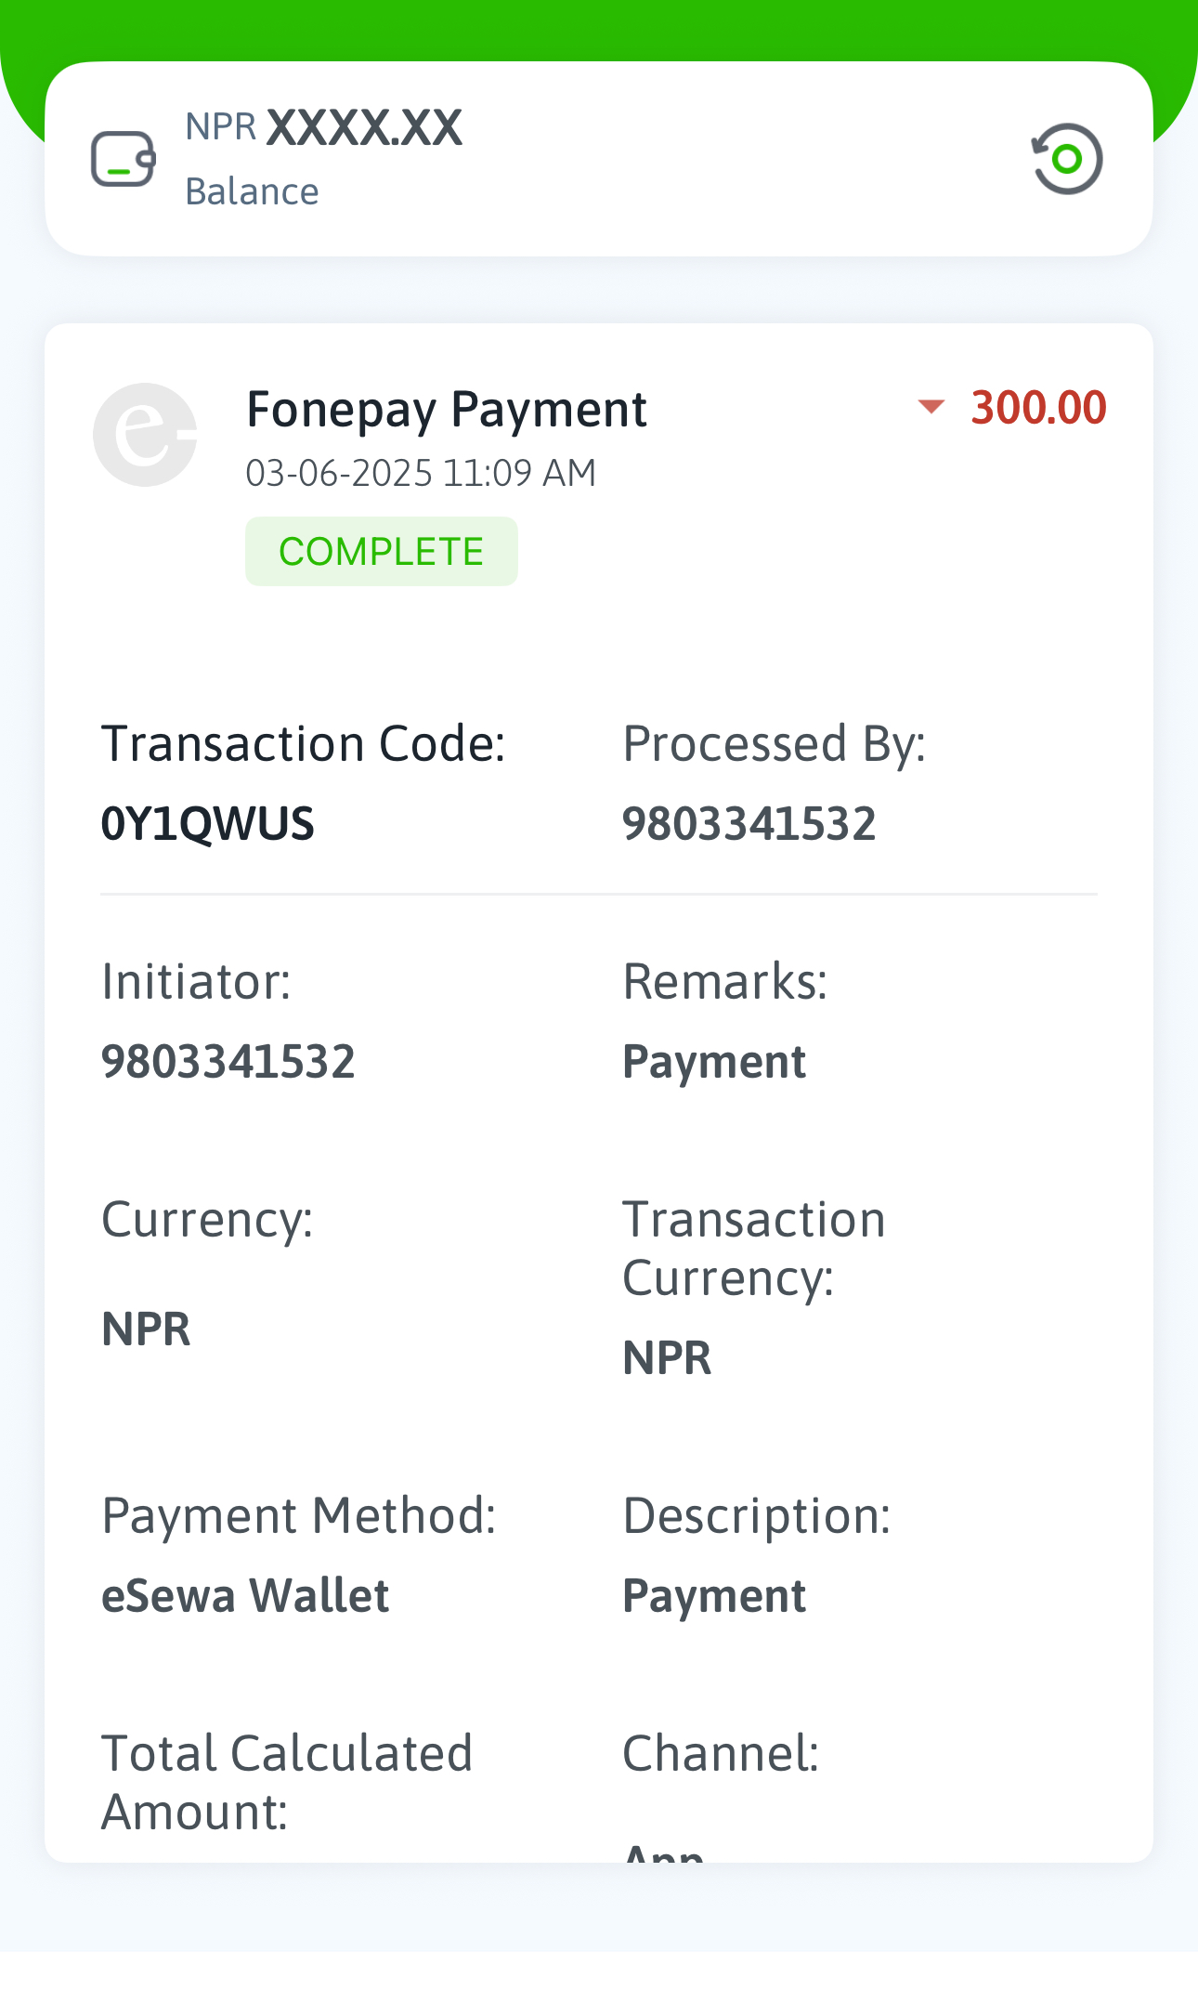Viewport: 1198px width, 2003px height.
Task: Select the Transaction Currency NPR value
Action: pyautogui.click(x=667, y=1358)
